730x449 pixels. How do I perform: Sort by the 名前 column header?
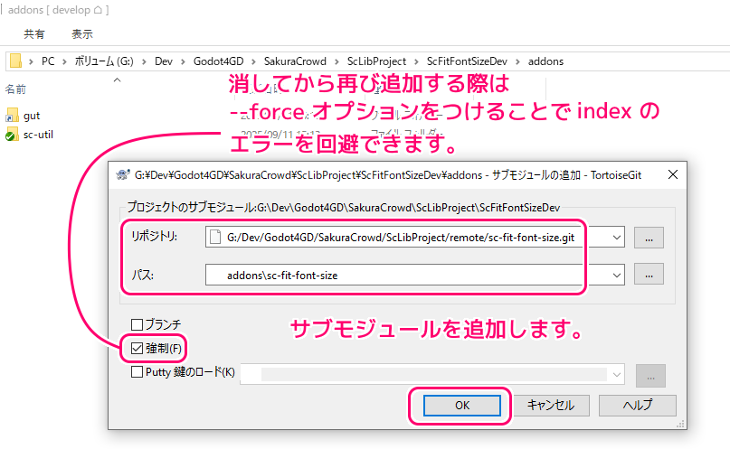pos(15,89)
